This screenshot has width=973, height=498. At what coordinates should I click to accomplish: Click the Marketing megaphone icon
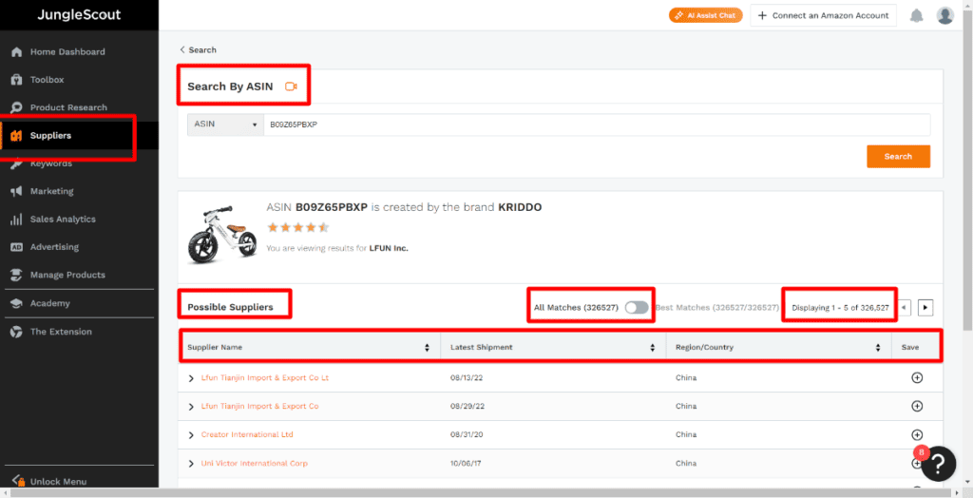pyautogui.click(x=17, y=191)
